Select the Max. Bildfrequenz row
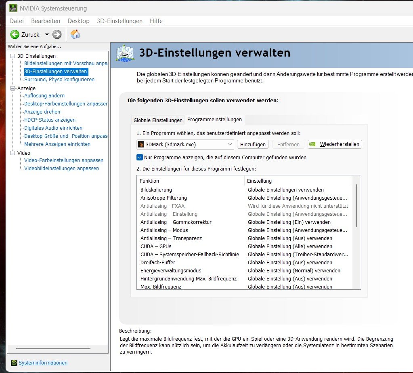The height and width of the screenshot is (373, 413). pyautogui.click(x=244, y=287)
